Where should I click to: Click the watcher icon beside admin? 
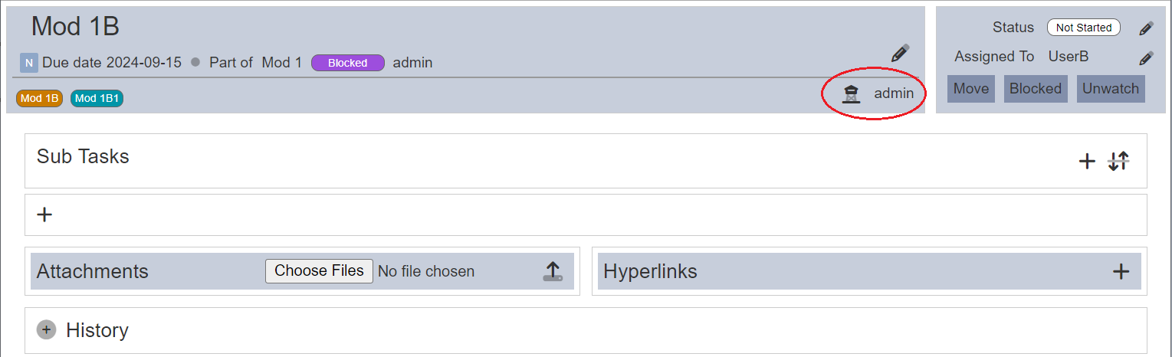[x=851, y=94]
